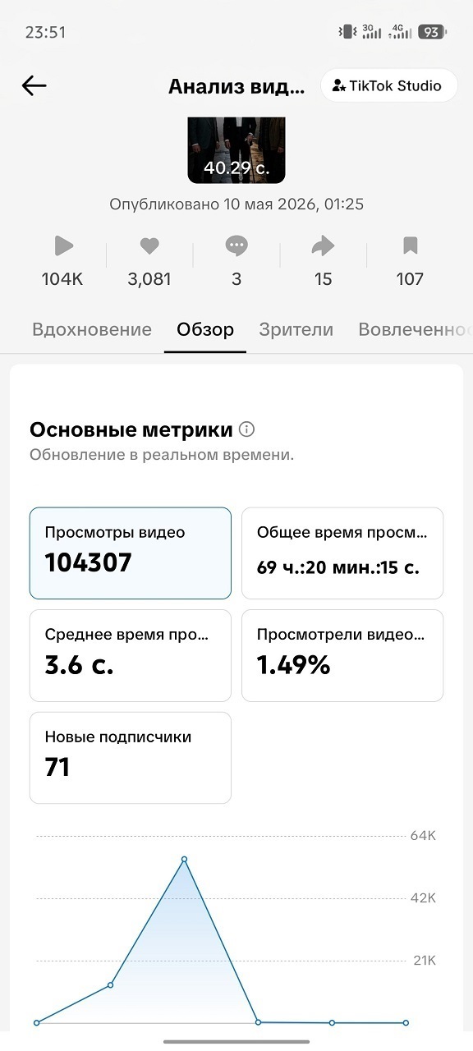The width and height of the screenshot is (473, 1051).
Task: Open the Вовлеченность tab
Action: point(415,330)
